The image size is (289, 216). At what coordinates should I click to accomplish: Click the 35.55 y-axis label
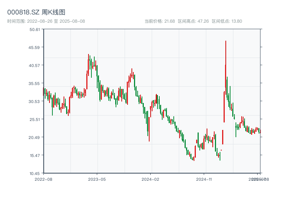(34, 84)
